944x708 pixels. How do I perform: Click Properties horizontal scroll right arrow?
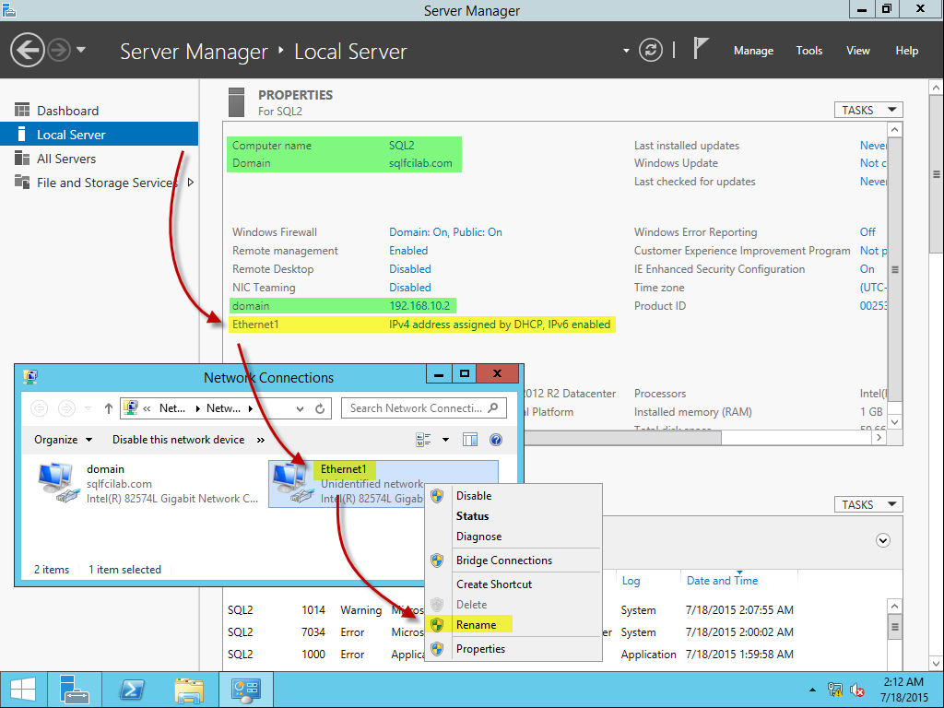coord(879,438)
